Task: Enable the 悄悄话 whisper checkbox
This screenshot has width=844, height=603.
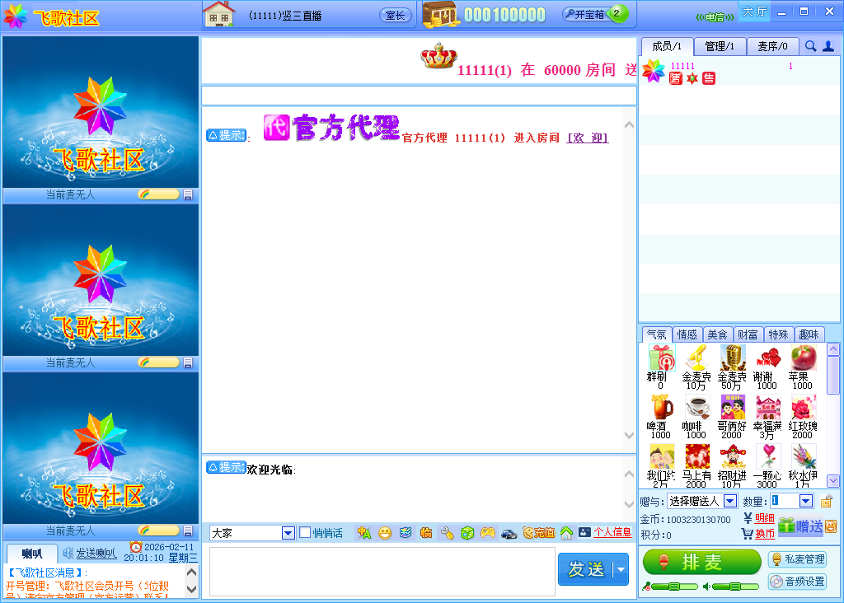Action: click(x=305, y=533)
